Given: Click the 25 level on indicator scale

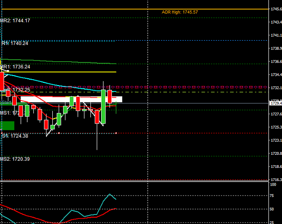Looking at the screenshot, I should pyautogui.click(x=272, y=223).
